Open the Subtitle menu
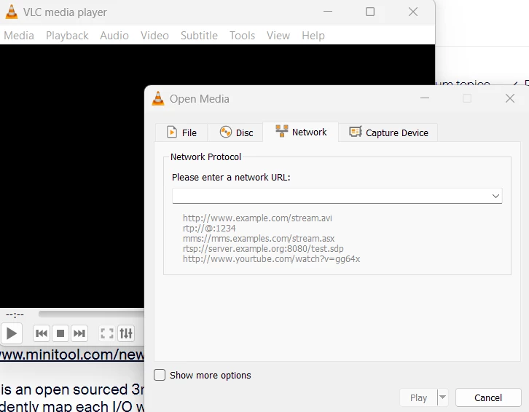Viewport: 529px width, 412px height. point(199,36)
